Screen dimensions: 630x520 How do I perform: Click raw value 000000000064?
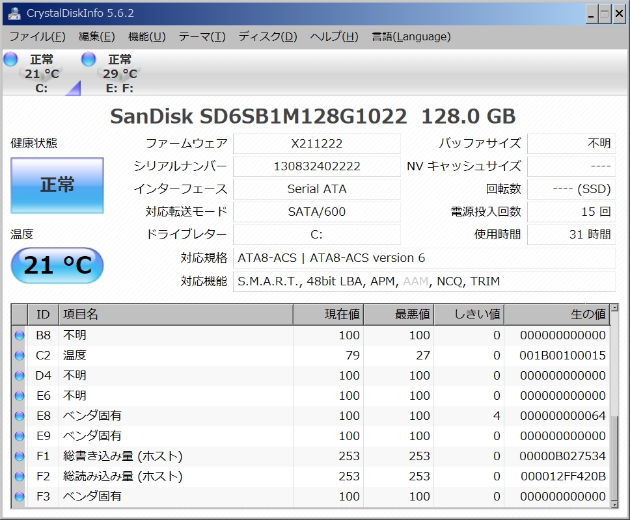tap(562, 416)
